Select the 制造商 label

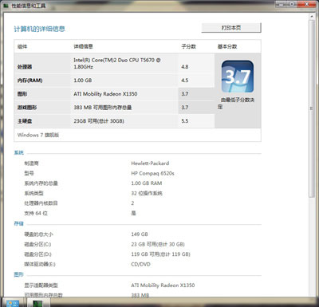click(31, 163)
